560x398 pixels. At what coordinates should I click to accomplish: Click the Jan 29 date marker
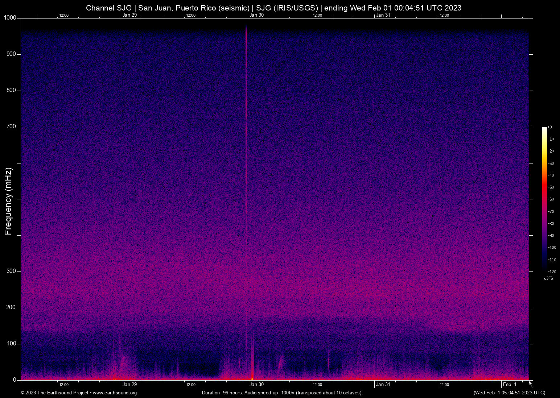pyautogui.click(x=129, y=385)
